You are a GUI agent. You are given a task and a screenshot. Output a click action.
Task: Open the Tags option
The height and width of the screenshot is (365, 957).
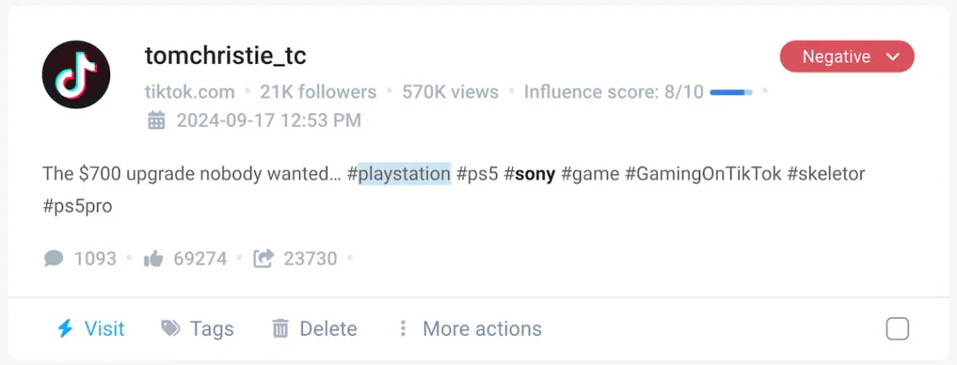tap(198, 329)
